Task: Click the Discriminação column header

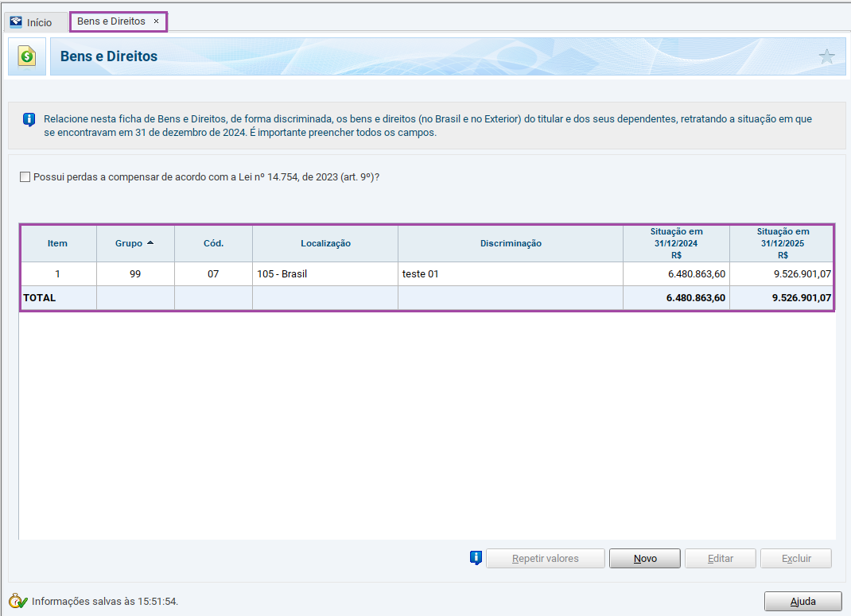Action: pos(510,243)
